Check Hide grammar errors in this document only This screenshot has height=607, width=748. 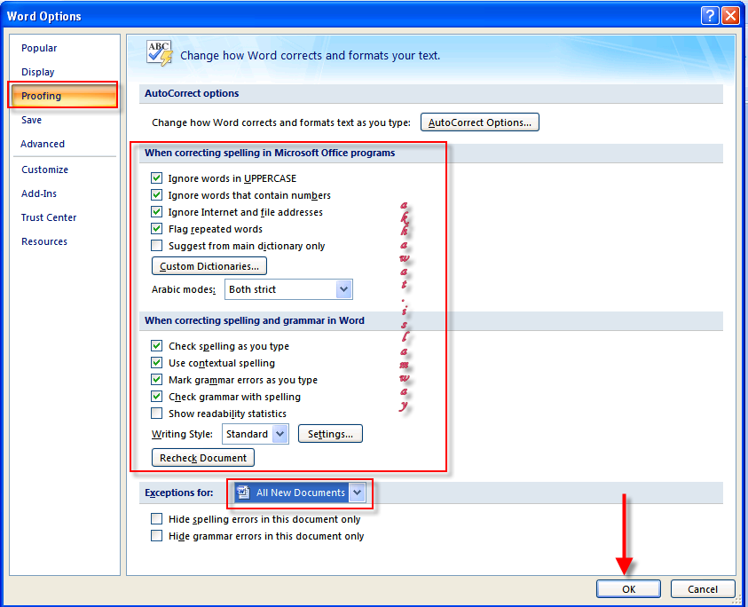click(156, 535)
